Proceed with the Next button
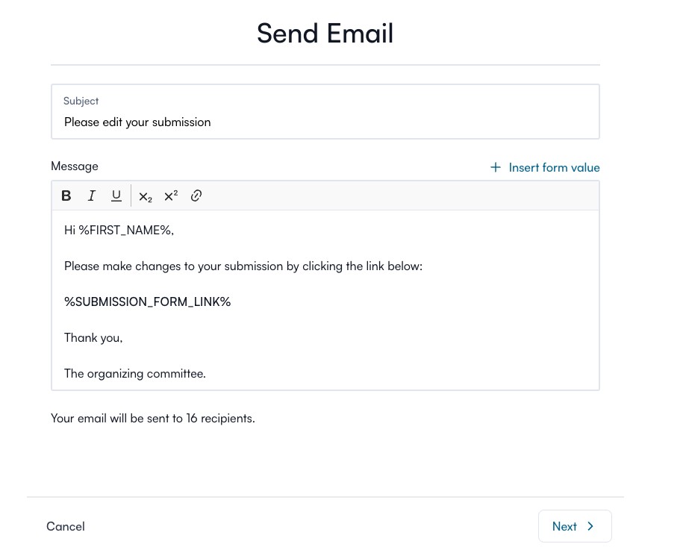686x547 pixels. coord(574,526)
